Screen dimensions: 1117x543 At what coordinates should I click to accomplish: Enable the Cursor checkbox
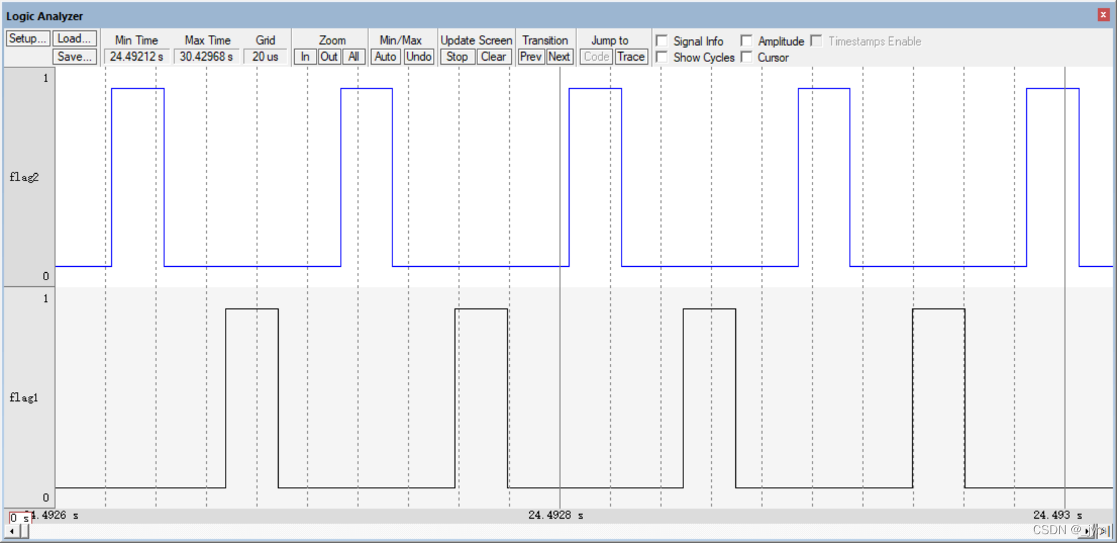[746, 57]
